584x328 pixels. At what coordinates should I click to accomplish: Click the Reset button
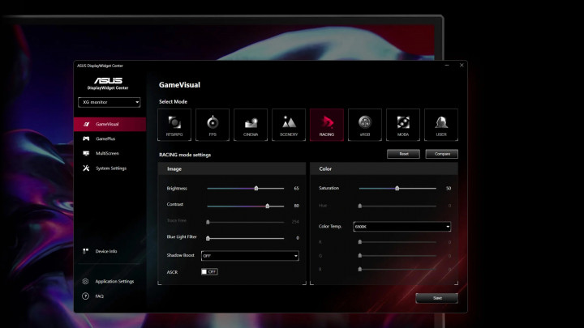pos(403,154)
